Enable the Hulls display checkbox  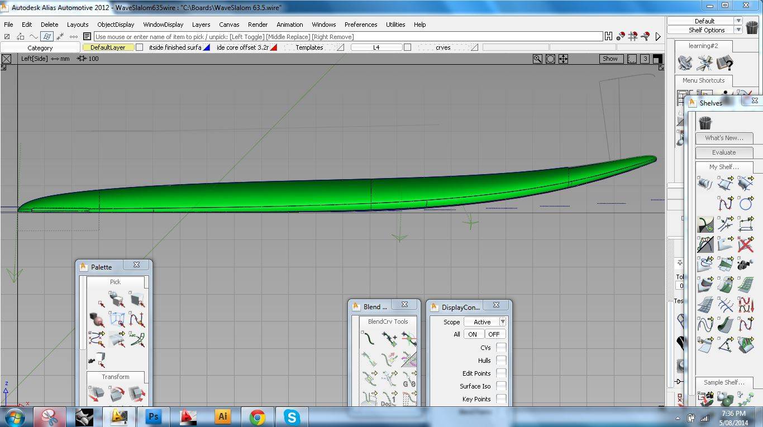tap(501, 361)
